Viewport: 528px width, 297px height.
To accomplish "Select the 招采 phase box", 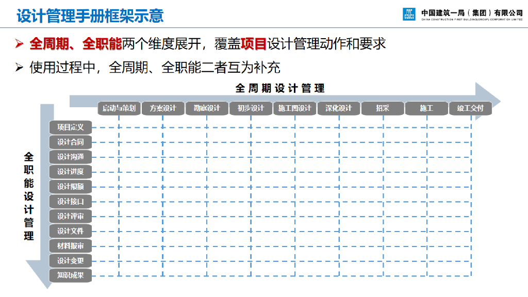I will 383,108.
